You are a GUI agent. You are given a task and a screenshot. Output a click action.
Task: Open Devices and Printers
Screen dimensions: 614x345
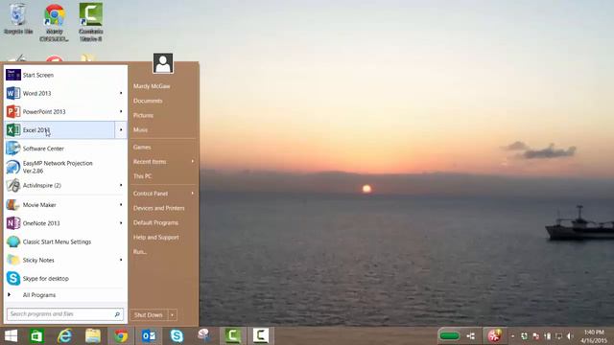[158, 208]
